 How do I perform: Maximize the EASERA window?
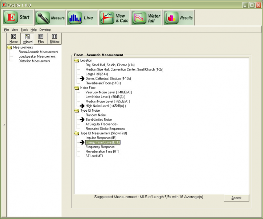[x=252, y=5]
